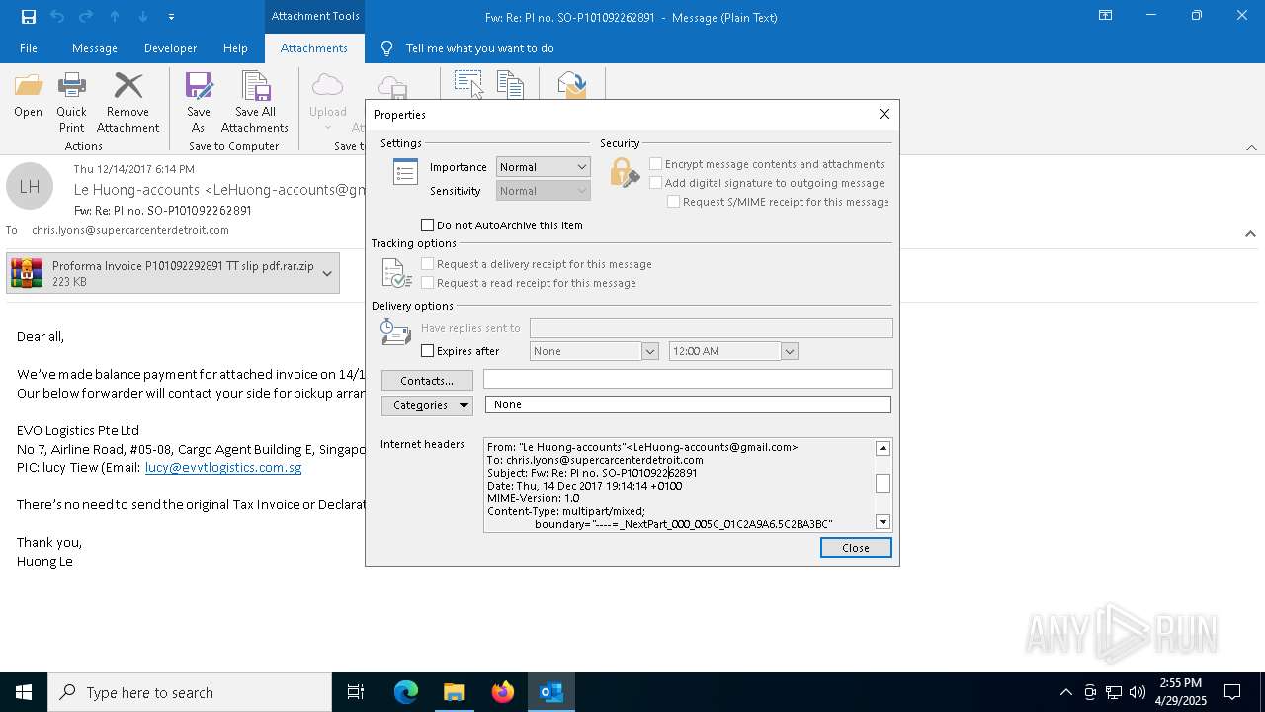Screen dimensions: 1265x712
Task: Click the lightbulb Tell me icon
Action: (386, 48)
